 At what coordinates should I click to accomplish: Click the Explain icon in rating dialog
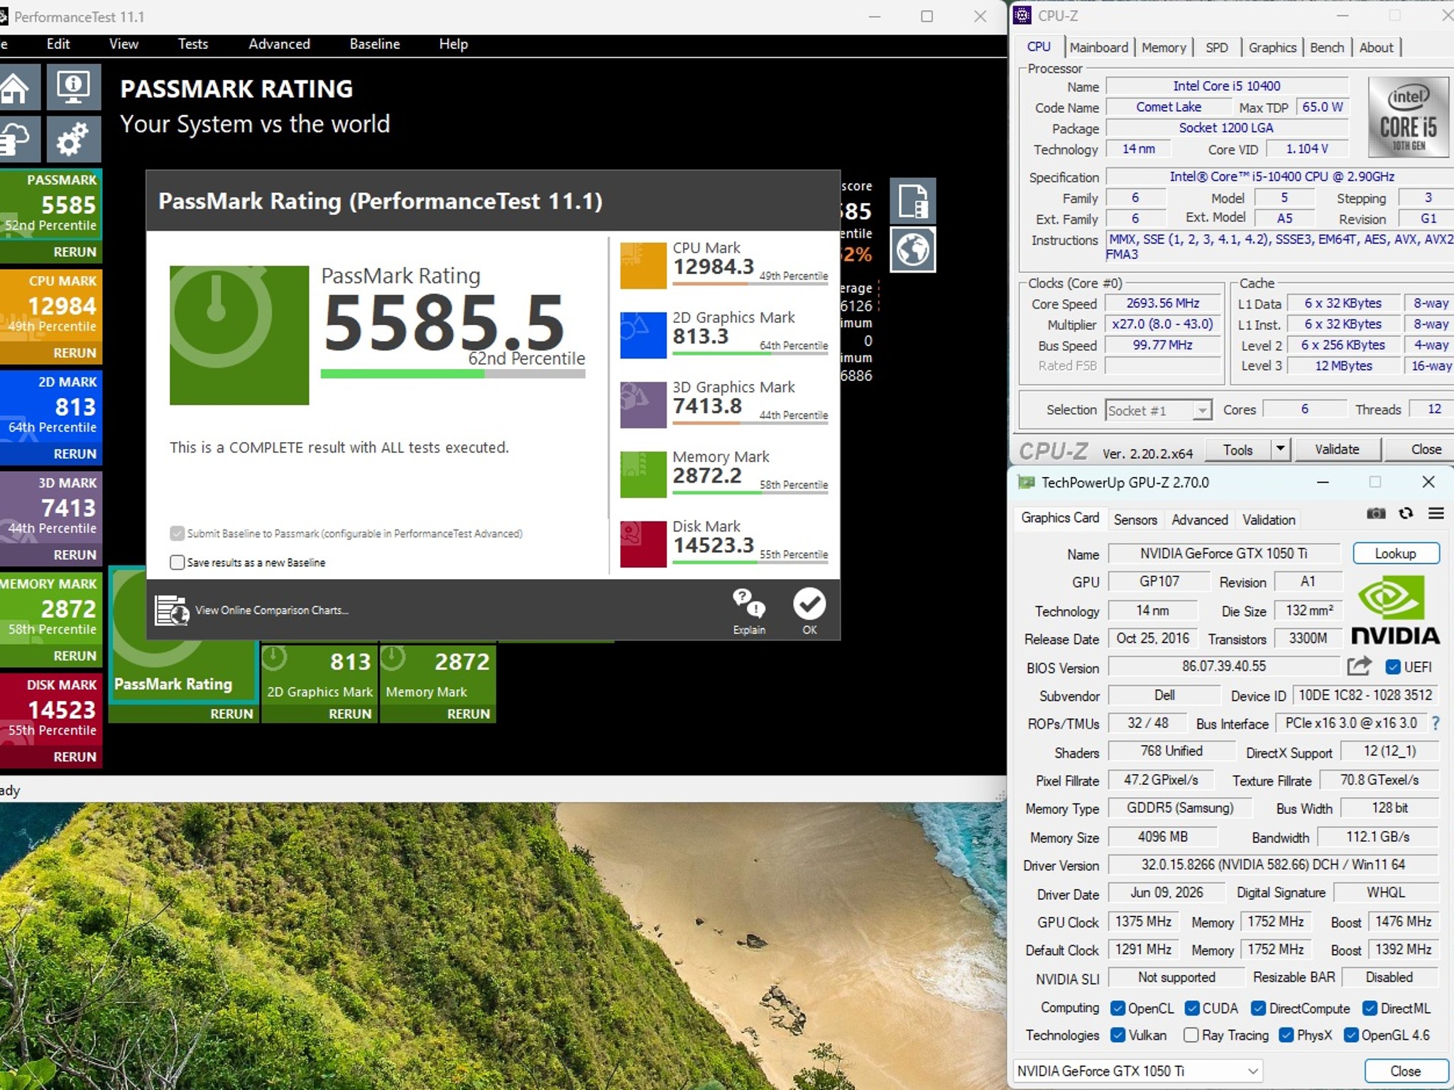pyautogui.click(x=749, y=611)
